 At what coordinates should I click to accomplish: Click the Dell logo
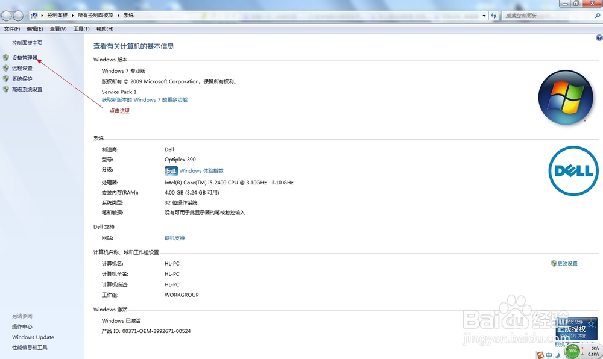pos(573,171)
